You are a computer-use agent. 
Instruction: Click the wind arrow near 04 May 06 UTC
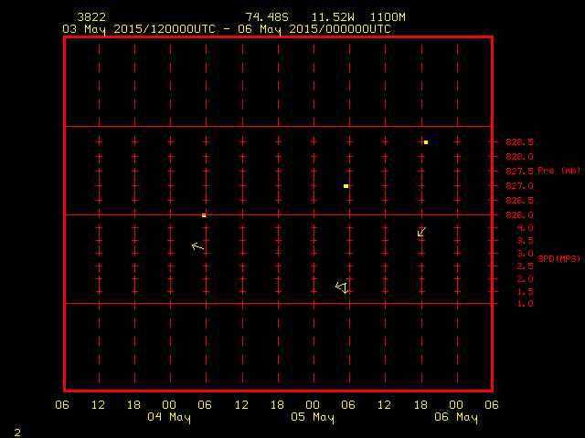pyautogui.click(x=197, y=246)
